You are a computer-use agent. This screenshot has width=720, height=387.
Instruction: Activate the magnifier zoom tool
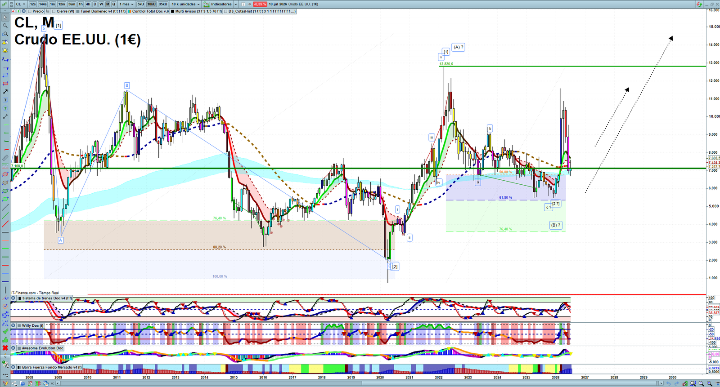pos(5,26)
